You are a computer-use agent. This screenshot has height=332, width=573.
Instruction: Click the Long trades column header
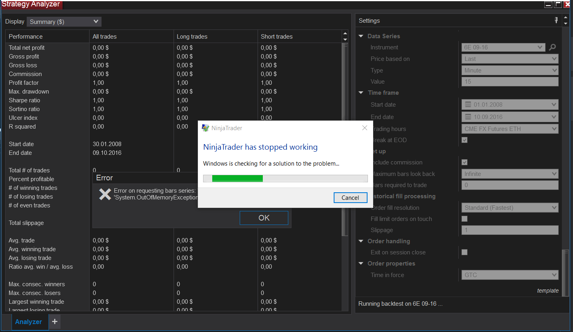point(216,37)
